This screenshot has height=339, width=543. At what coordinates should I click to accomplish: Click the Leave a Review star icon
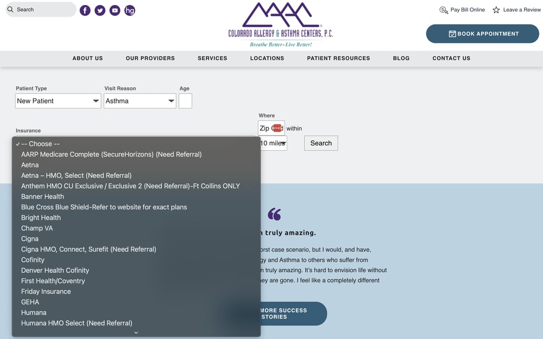pos(496,10)
